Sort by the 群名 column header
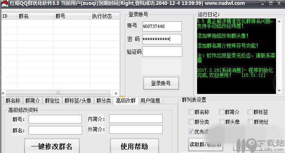 click(x=35, y=16)
